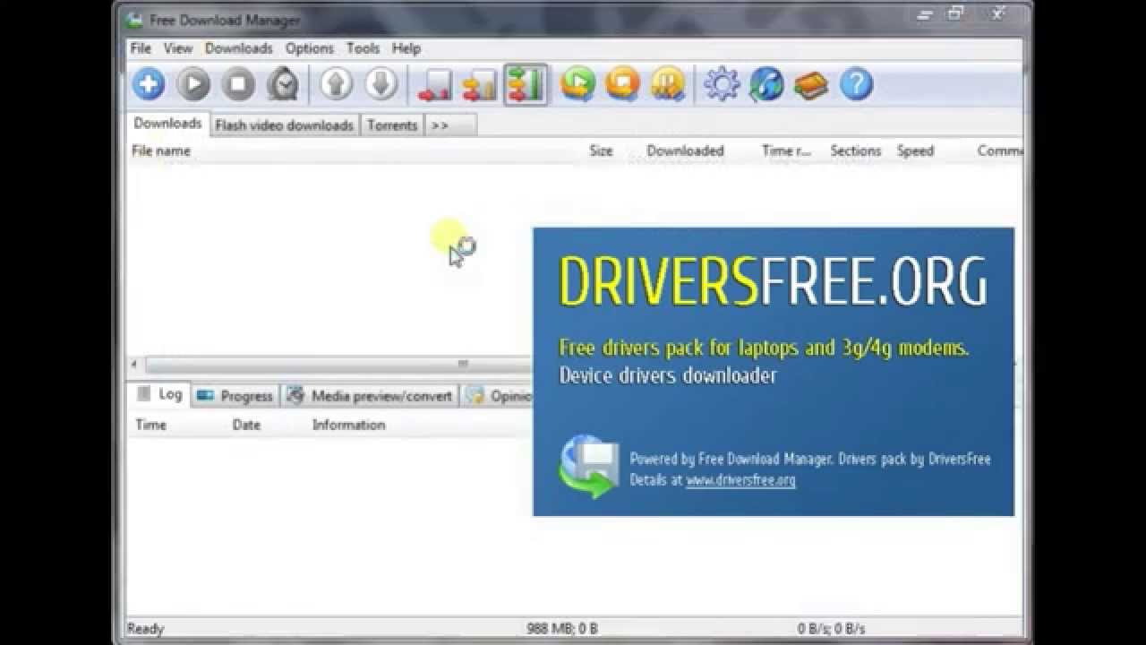Click the Time column header in log

[150, 425]
